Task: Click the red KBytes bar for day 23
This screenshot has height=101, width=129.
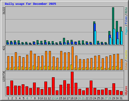Action: tap(91, 88)
